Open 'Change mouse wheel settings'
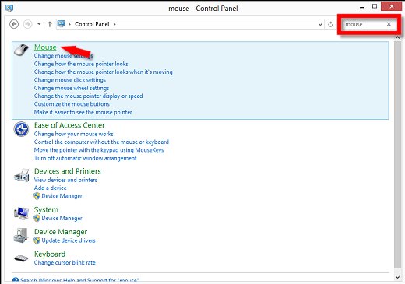The width and height of the screenshot is (405, 284). point(72,88)
